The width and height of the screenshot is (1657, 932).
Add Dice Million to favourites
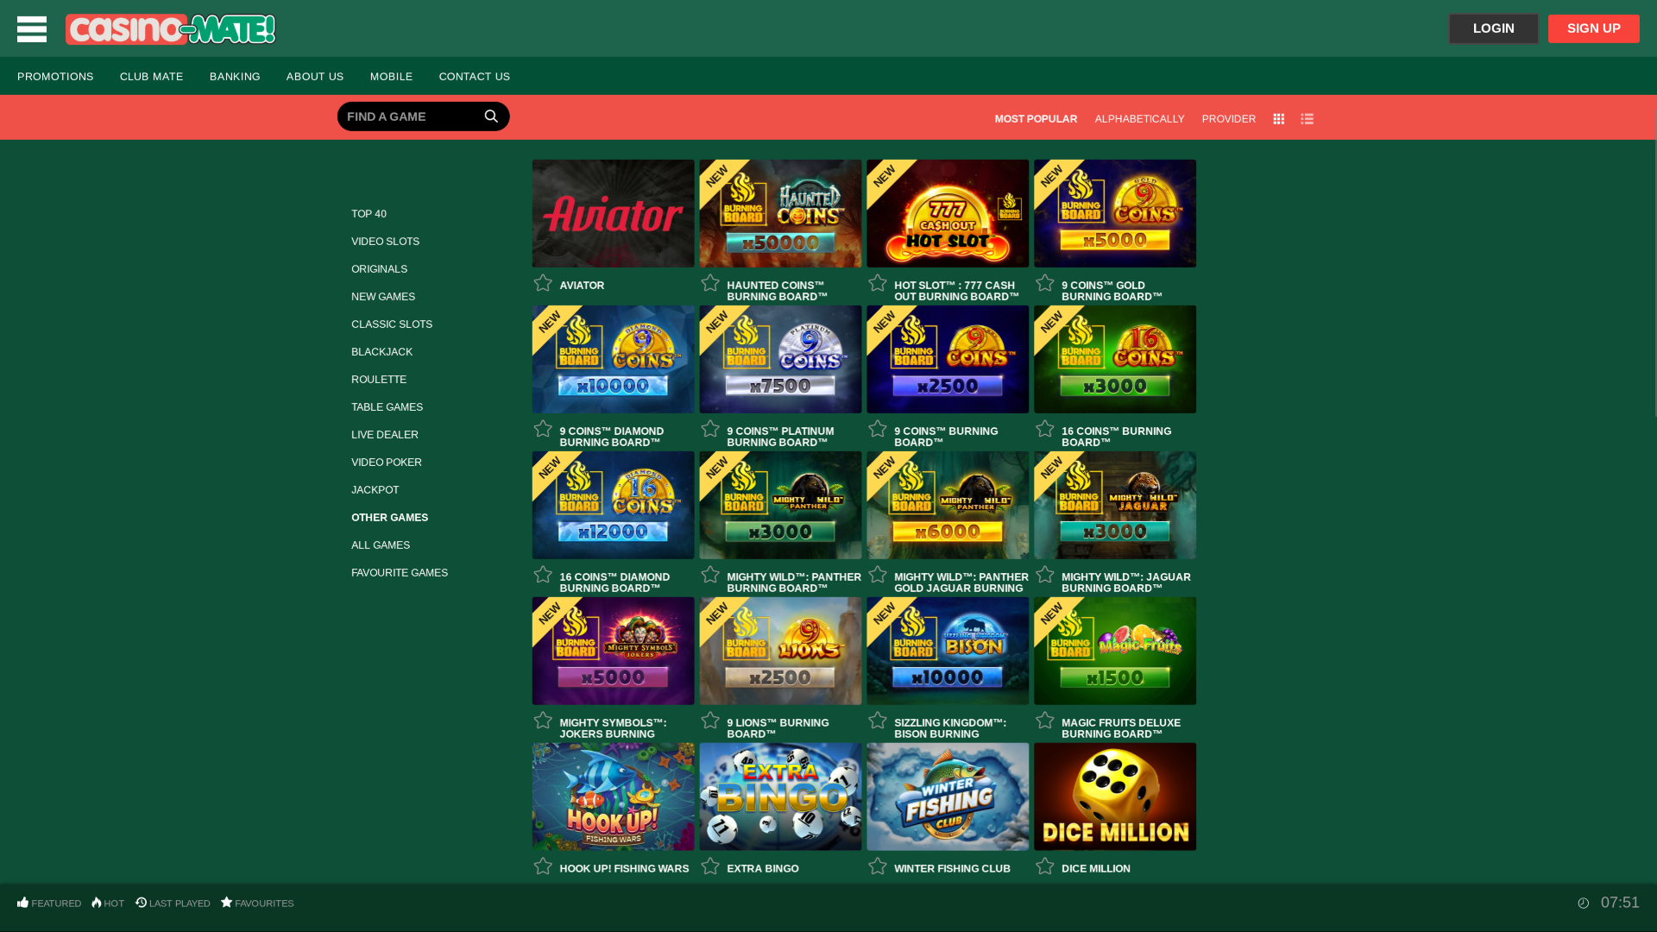coord(1043,866)
